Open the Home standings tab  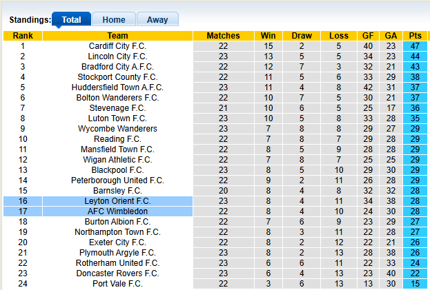(x=114, y=20)
